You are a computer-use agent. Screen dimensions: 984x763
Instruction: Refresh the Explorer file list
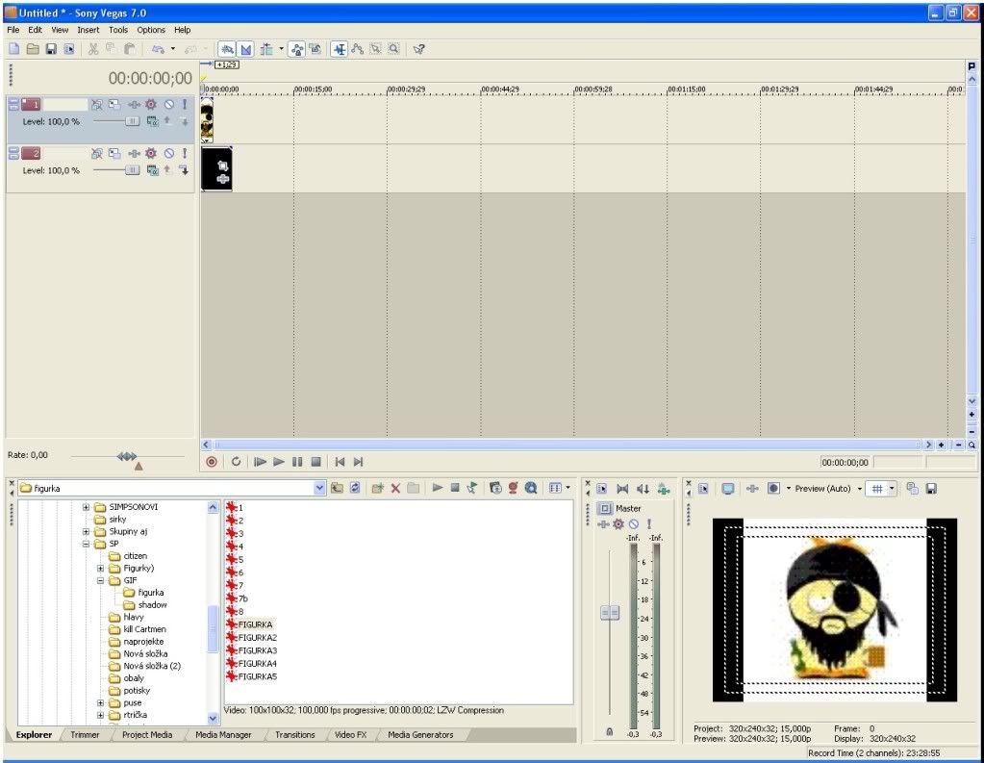pyautogui.click(x=355, y=489)
